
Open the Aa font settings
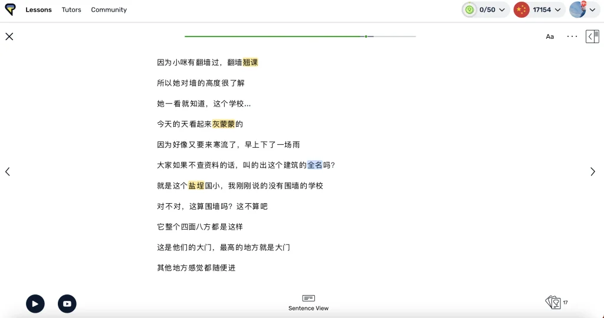[550, 37]
